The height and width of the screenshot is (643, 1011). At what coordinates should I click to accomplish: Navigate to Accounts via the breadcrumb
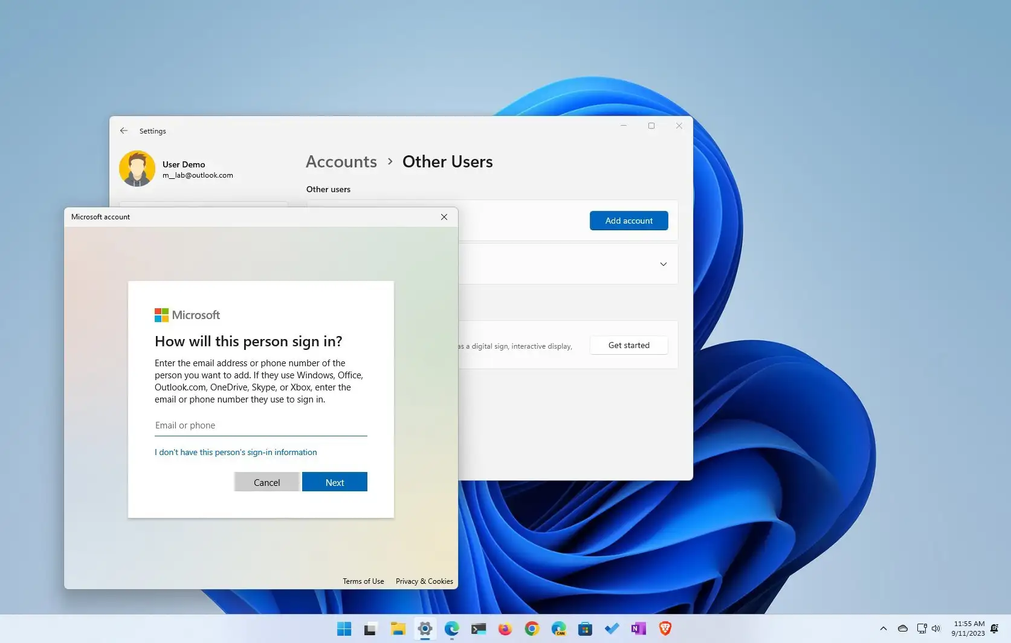click(341, 161)
